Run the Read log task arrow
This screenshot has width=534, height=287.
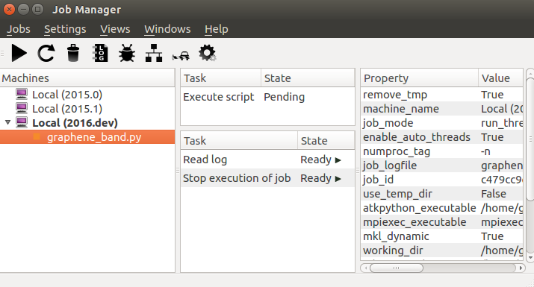pyautogui.click(x=338, y=160)
